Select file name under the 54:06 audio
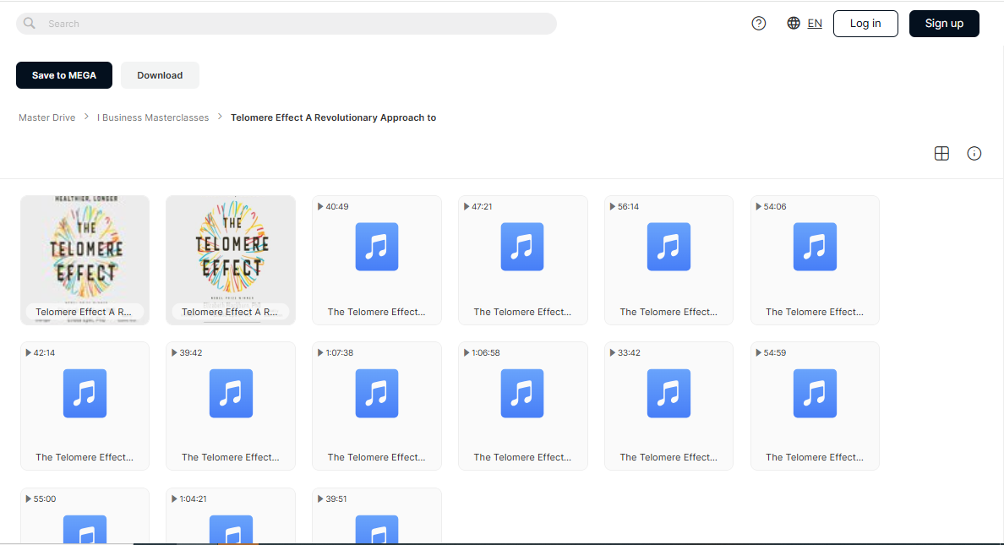The width and height of the screenshot is (1004, 545). point(815,312)
